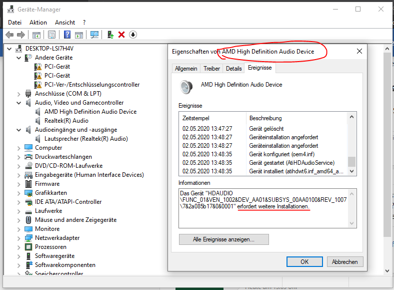394x290 pixels.
Task: Click the DVD/CD-ROM-Laufwerke disc icon
Action: (x=28, y=166)
